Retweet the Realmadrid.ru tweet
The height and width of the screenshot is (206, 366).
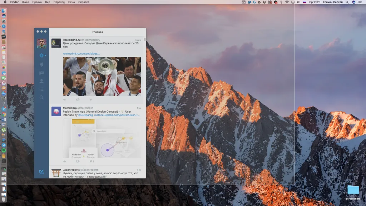point(78,99)
